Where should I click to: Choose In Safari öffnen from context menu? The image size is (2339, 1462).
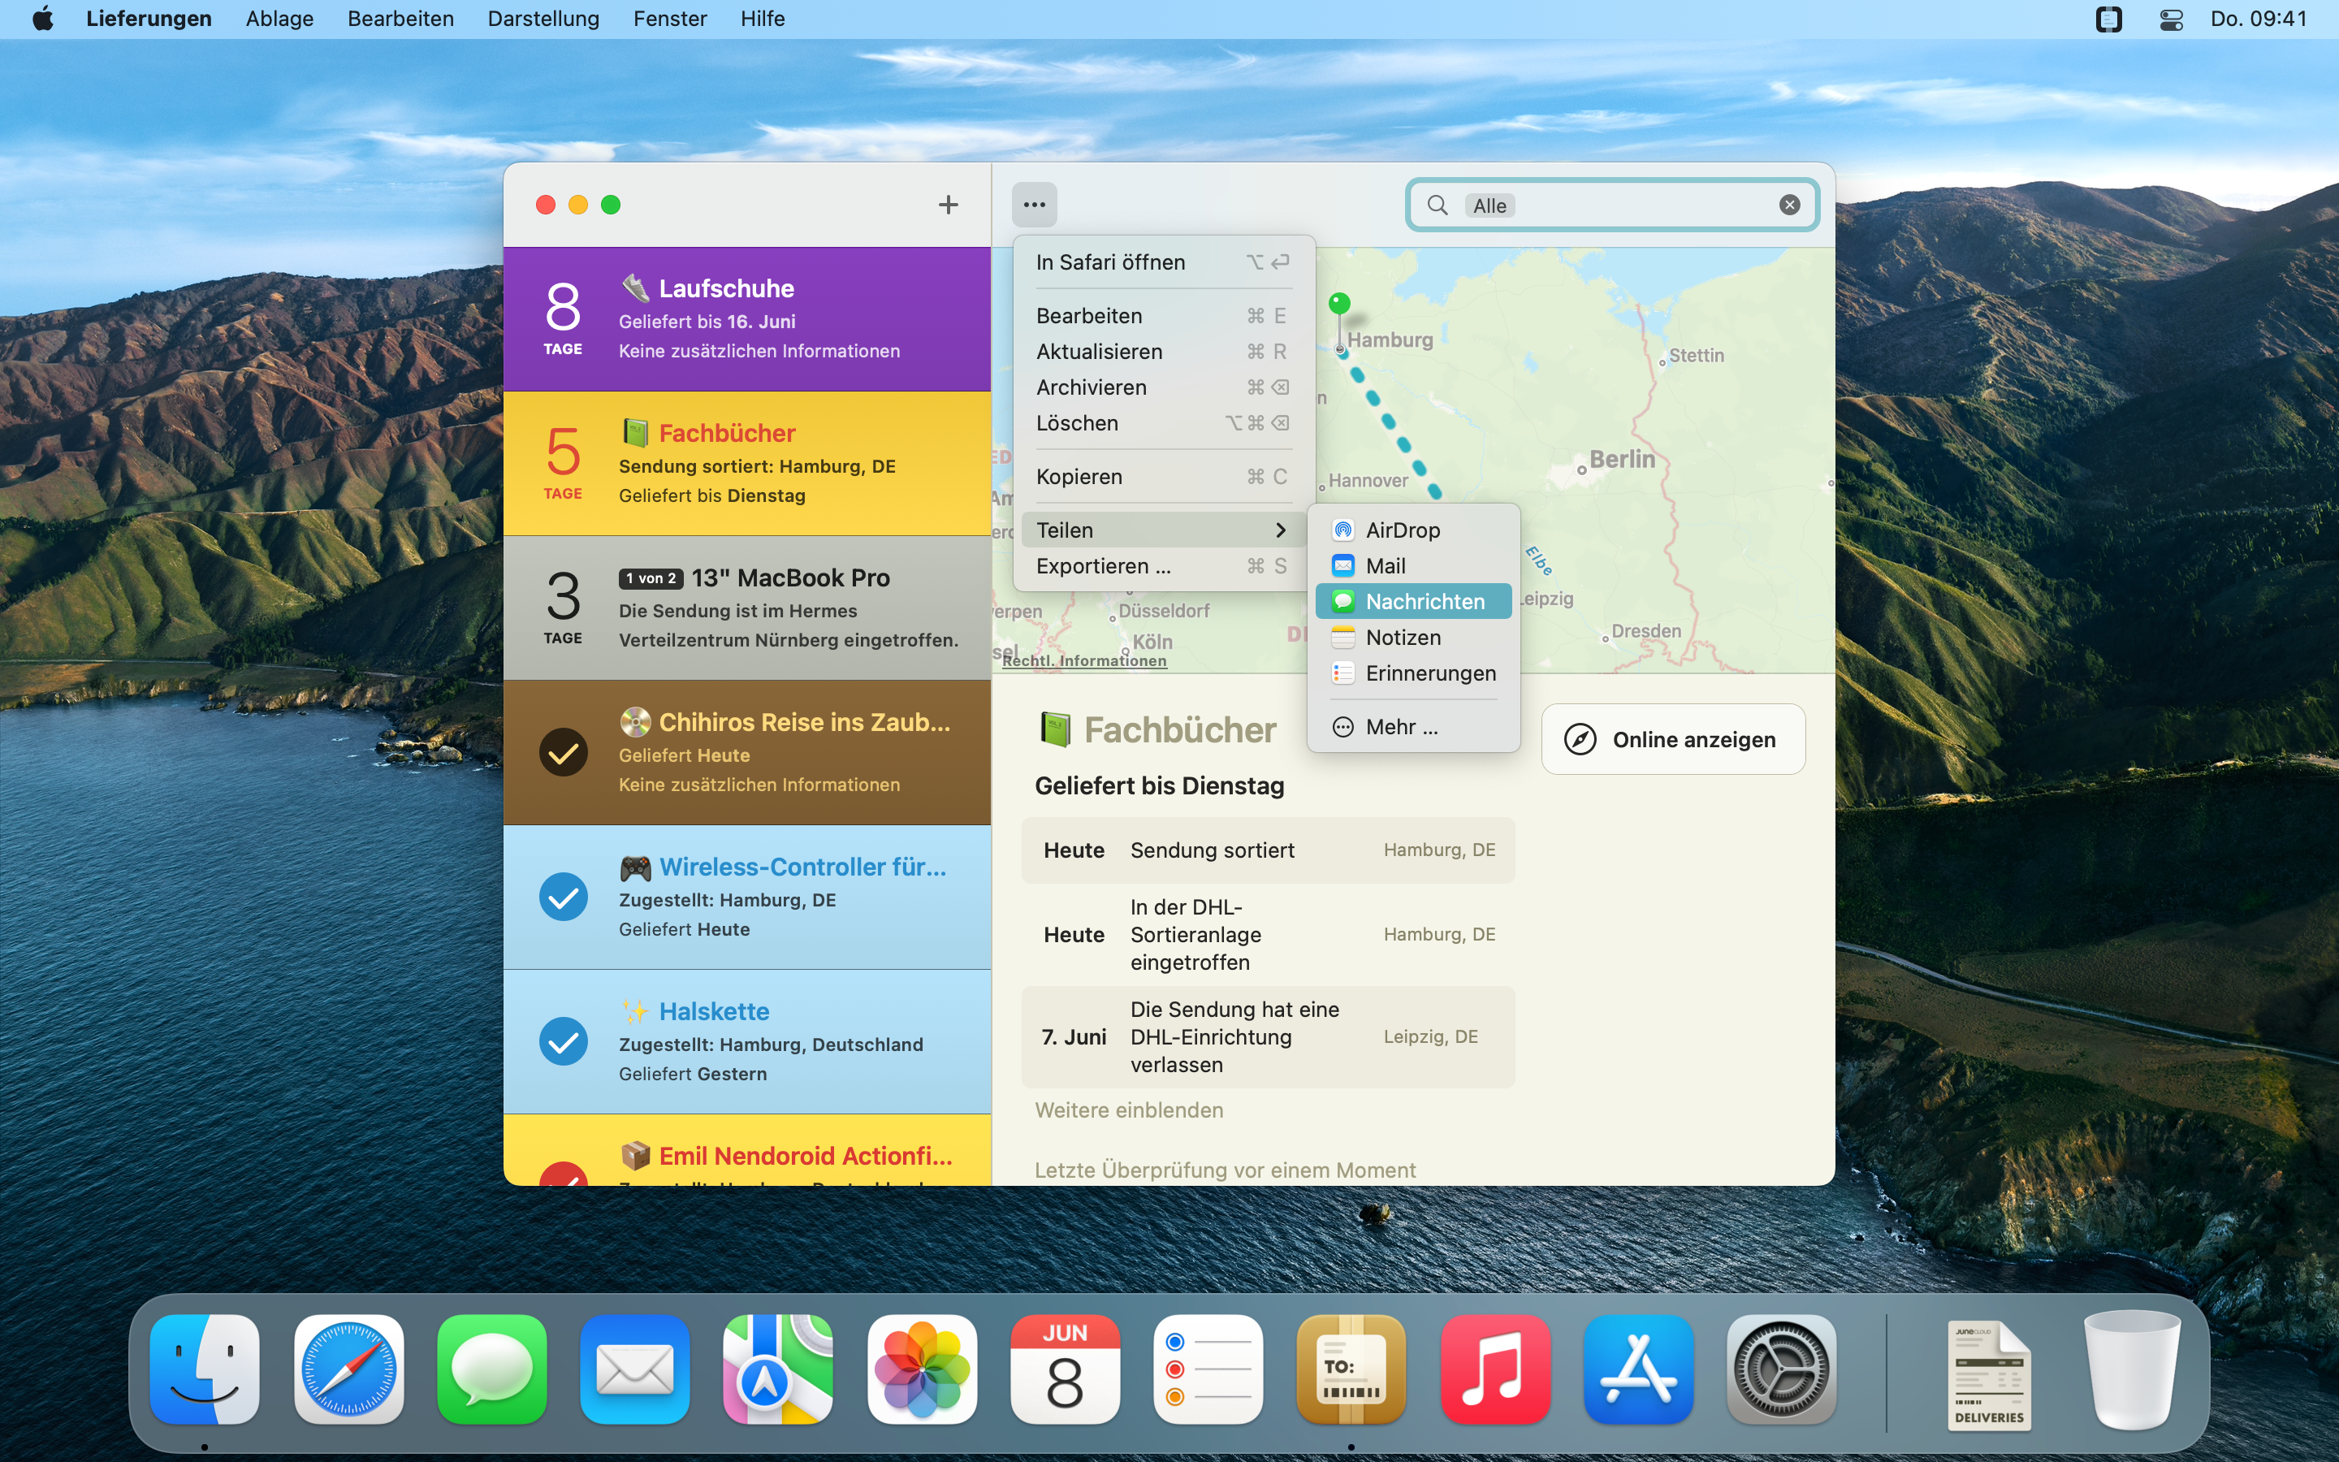(1163, 262)
